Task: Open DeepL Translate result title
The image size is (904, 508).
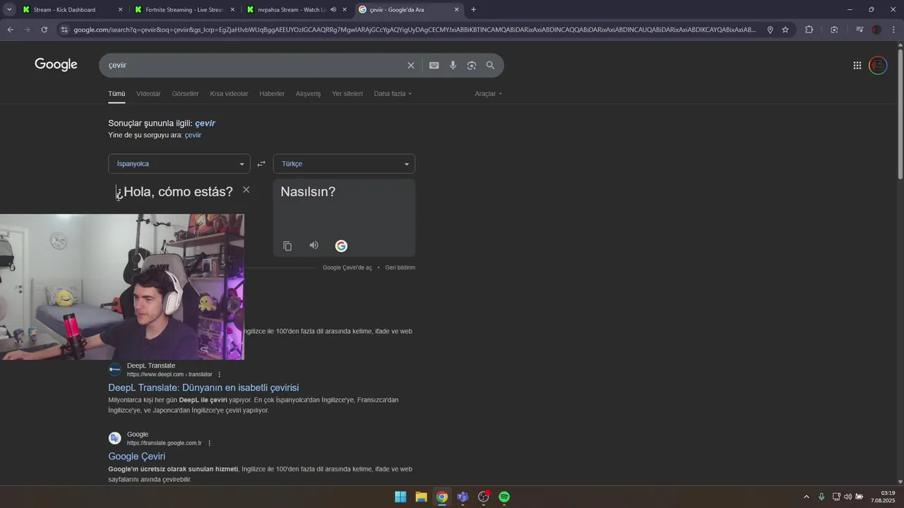Action: (x=203, y=387)
